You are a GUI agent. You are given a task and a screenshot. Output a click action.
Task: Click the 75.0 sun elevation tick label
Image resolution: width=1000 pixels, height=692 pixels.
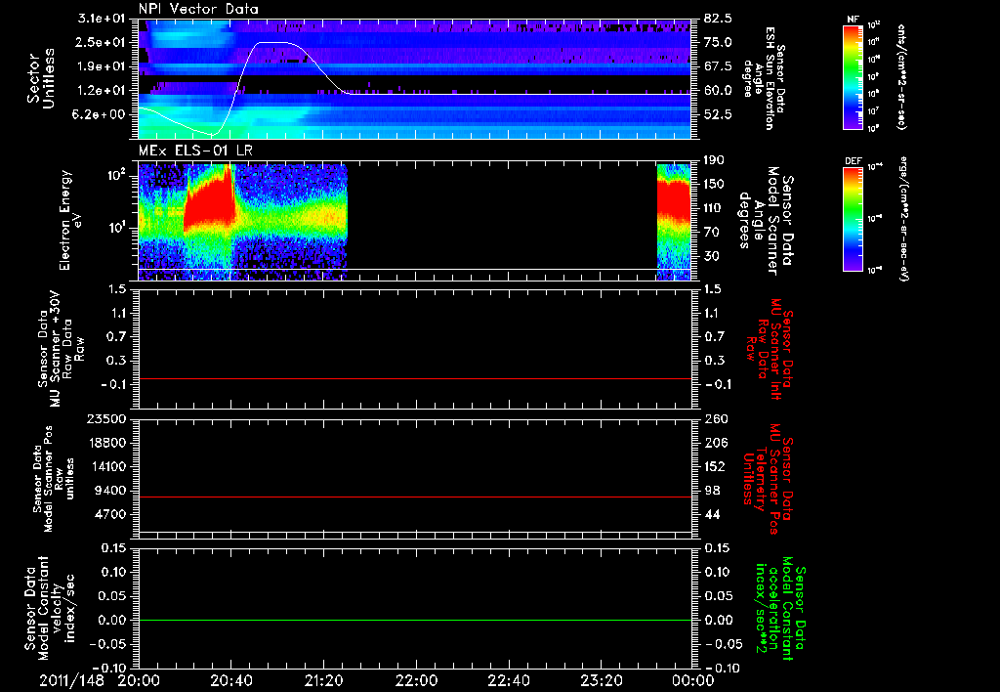click(718, 42)
